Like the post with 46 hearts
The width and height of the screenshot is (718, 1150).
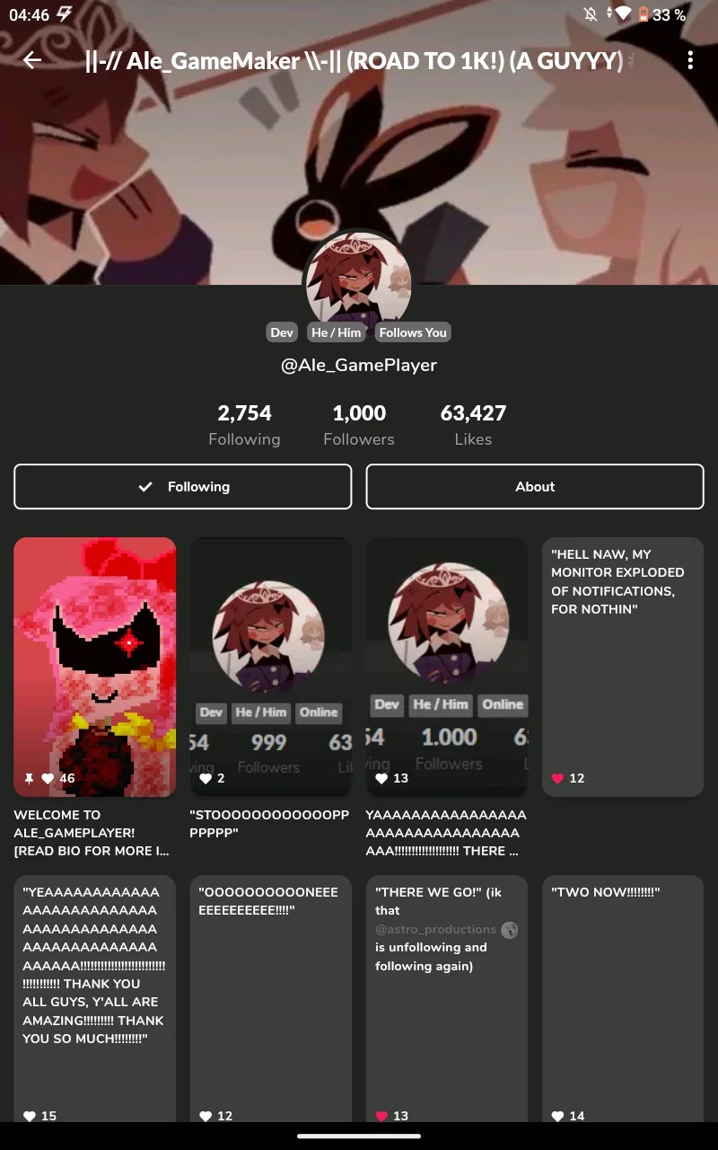[48, 778]
